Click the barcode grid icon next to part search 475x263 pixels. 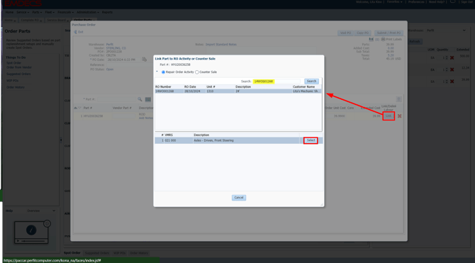click(x=148, y=99)
